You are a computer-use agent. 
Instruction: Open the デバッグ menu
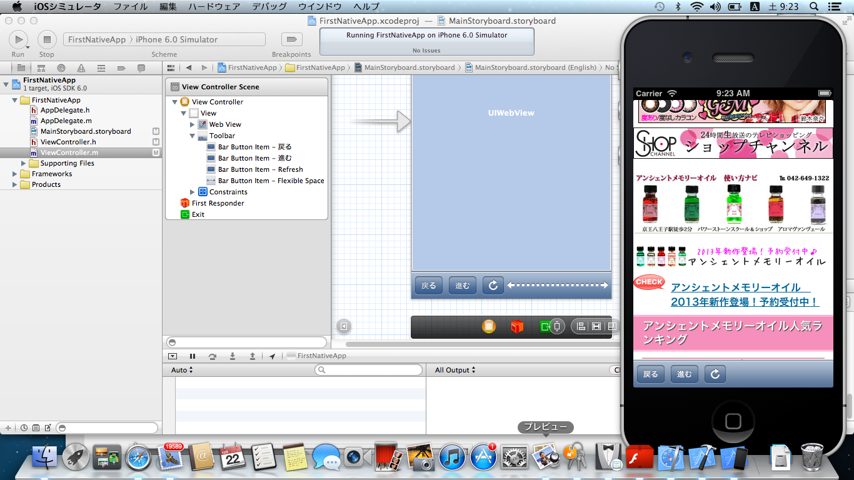point(269,6)
